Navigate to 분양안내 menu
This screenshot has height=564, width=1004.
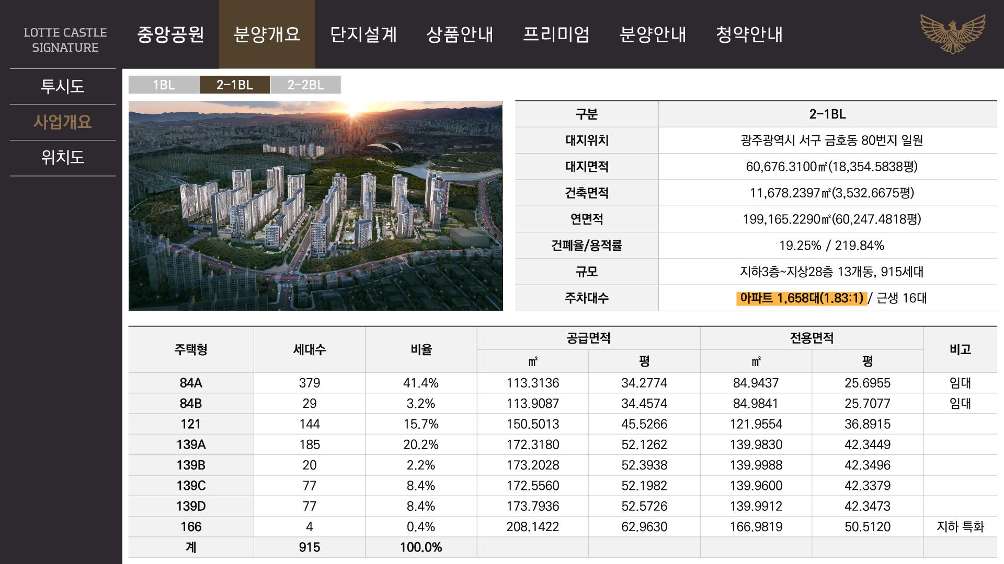click(x=653, y=34)
